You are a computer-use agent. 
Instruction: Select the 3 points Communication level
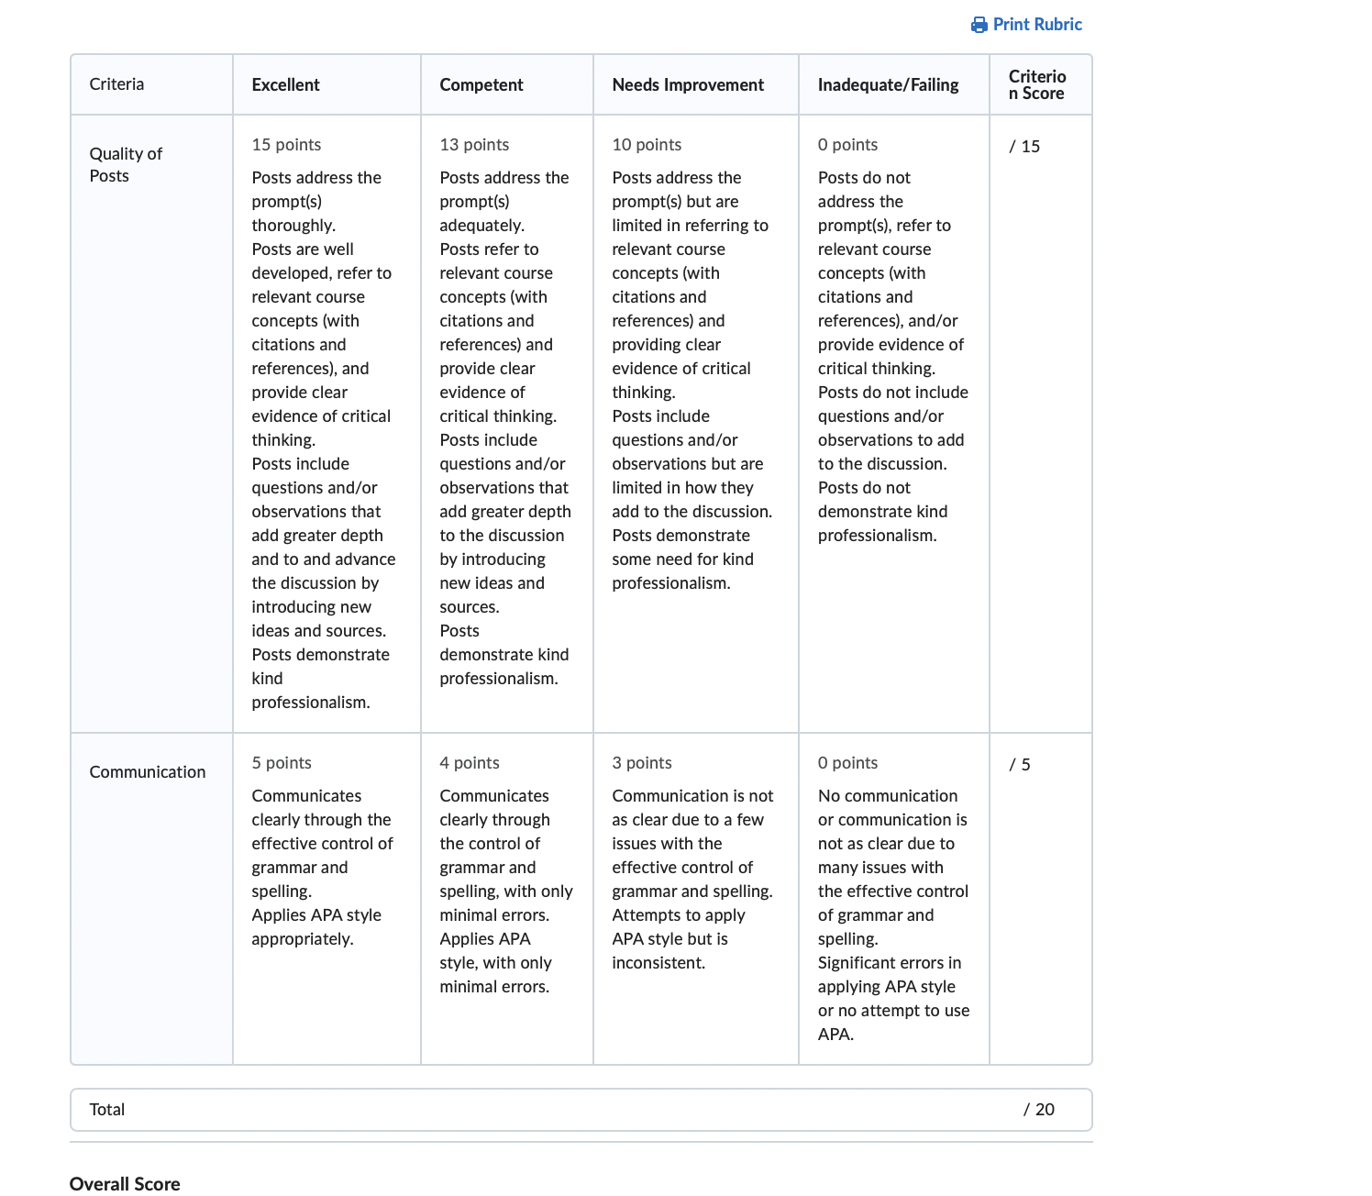pyautogui.click(x=696, y=899)
